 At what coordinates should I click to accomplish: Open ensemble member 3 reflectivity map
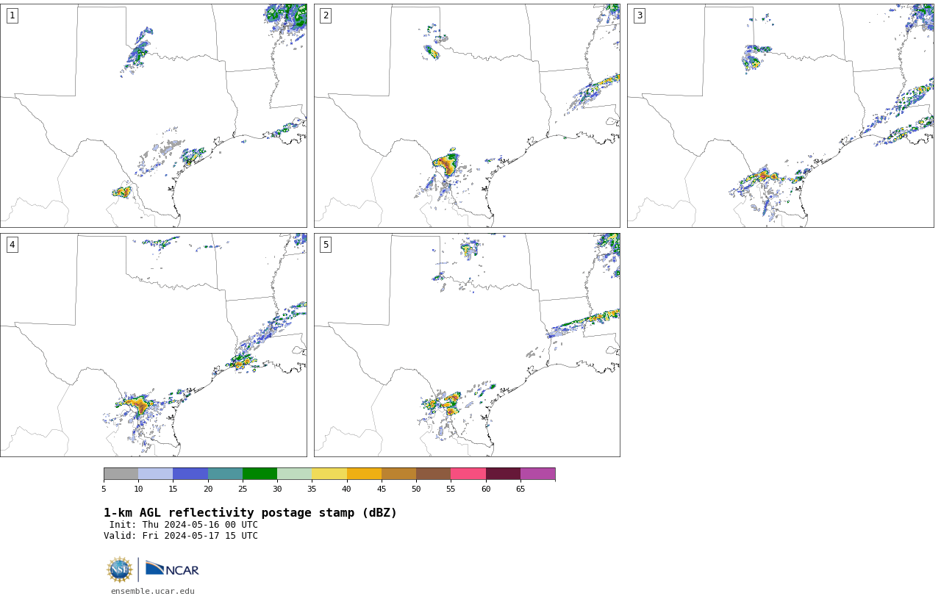pos(780,115)
